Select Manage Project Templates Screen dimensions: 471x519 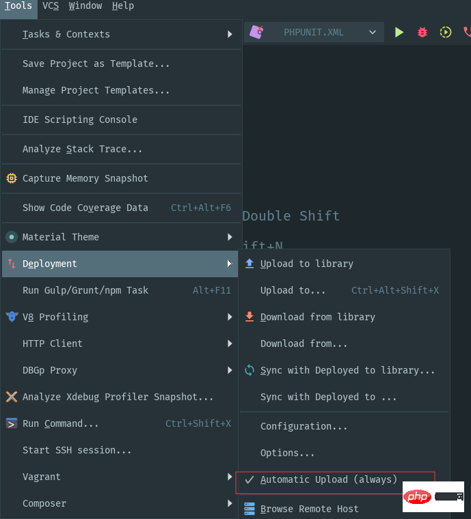point(121,90)
